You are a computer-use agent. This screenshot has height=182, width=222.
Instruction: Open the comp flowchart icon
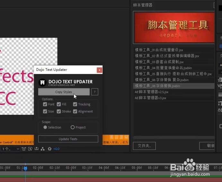[43, 149]
